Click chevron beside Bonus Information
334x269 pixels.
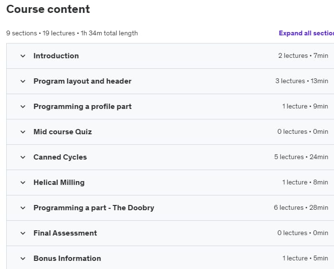(x=23, y=258)
